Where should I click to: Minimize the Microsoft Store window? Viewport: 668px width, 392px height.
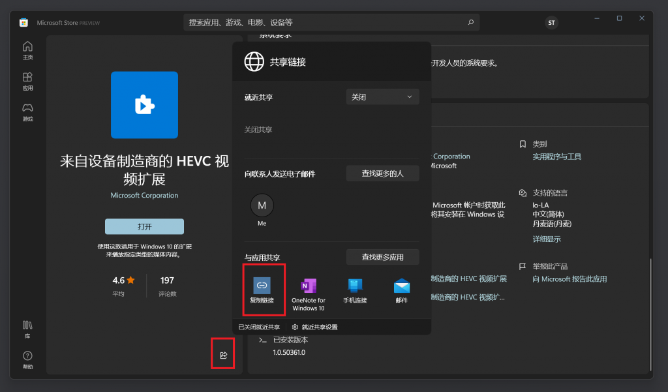coord(597,18)
